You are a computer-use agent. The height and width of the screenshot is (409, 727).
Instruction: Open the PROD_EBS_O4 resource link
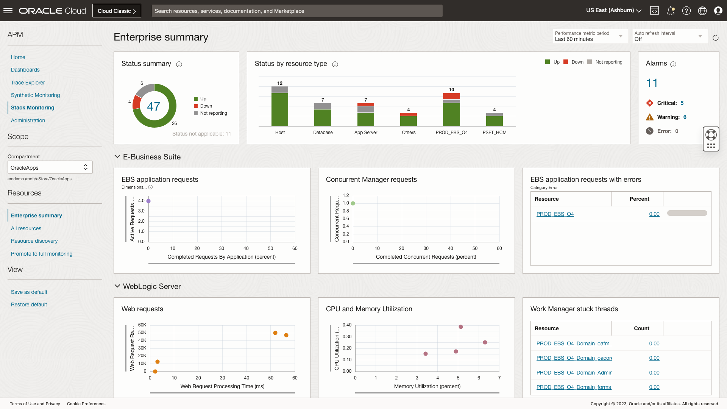coord(555,214)
